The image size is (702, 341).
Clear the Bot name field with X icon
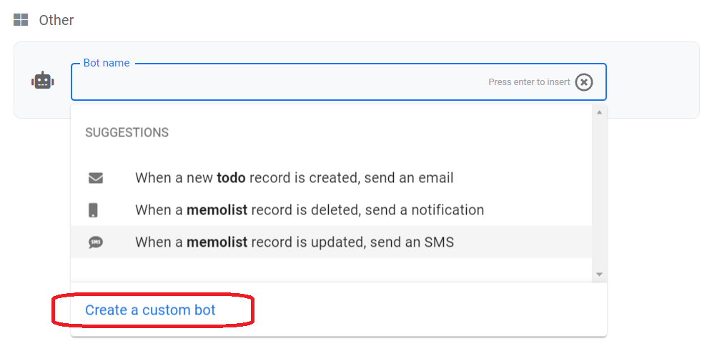[x=584, y=82]
